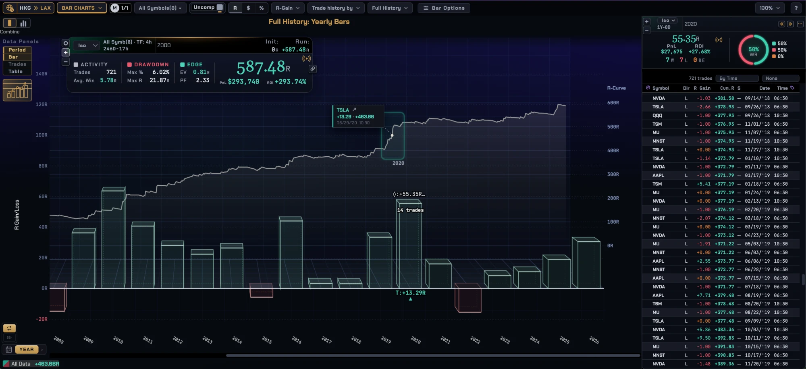Open the three-dots menu in the 2020 panel
Image resolution: width=806 pixels, height=369 pixels.
click(x=800, y=24)
